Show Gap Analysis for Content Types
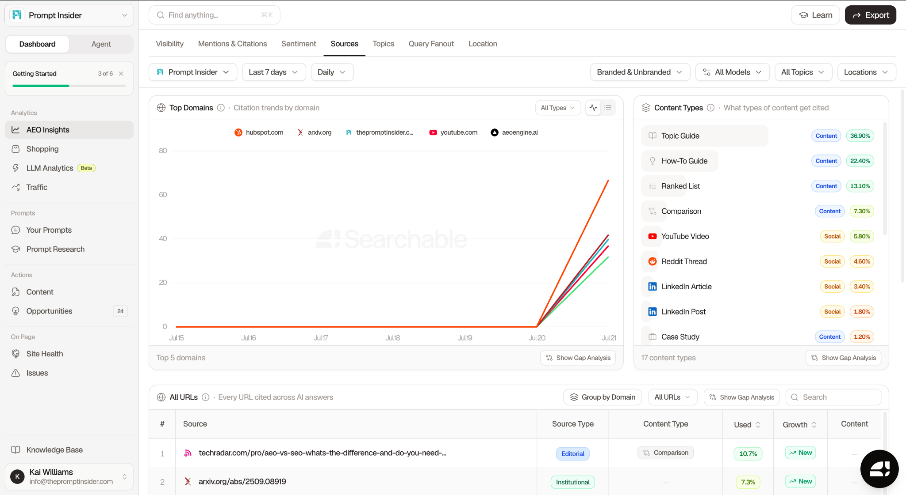 (x=843, y=358)
